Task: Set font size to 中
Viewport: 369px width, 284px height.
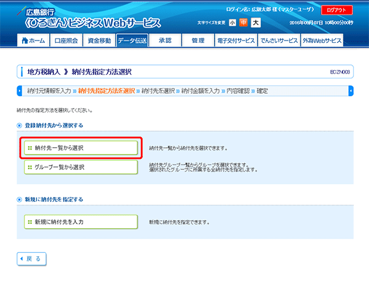Action: point(244,23)
